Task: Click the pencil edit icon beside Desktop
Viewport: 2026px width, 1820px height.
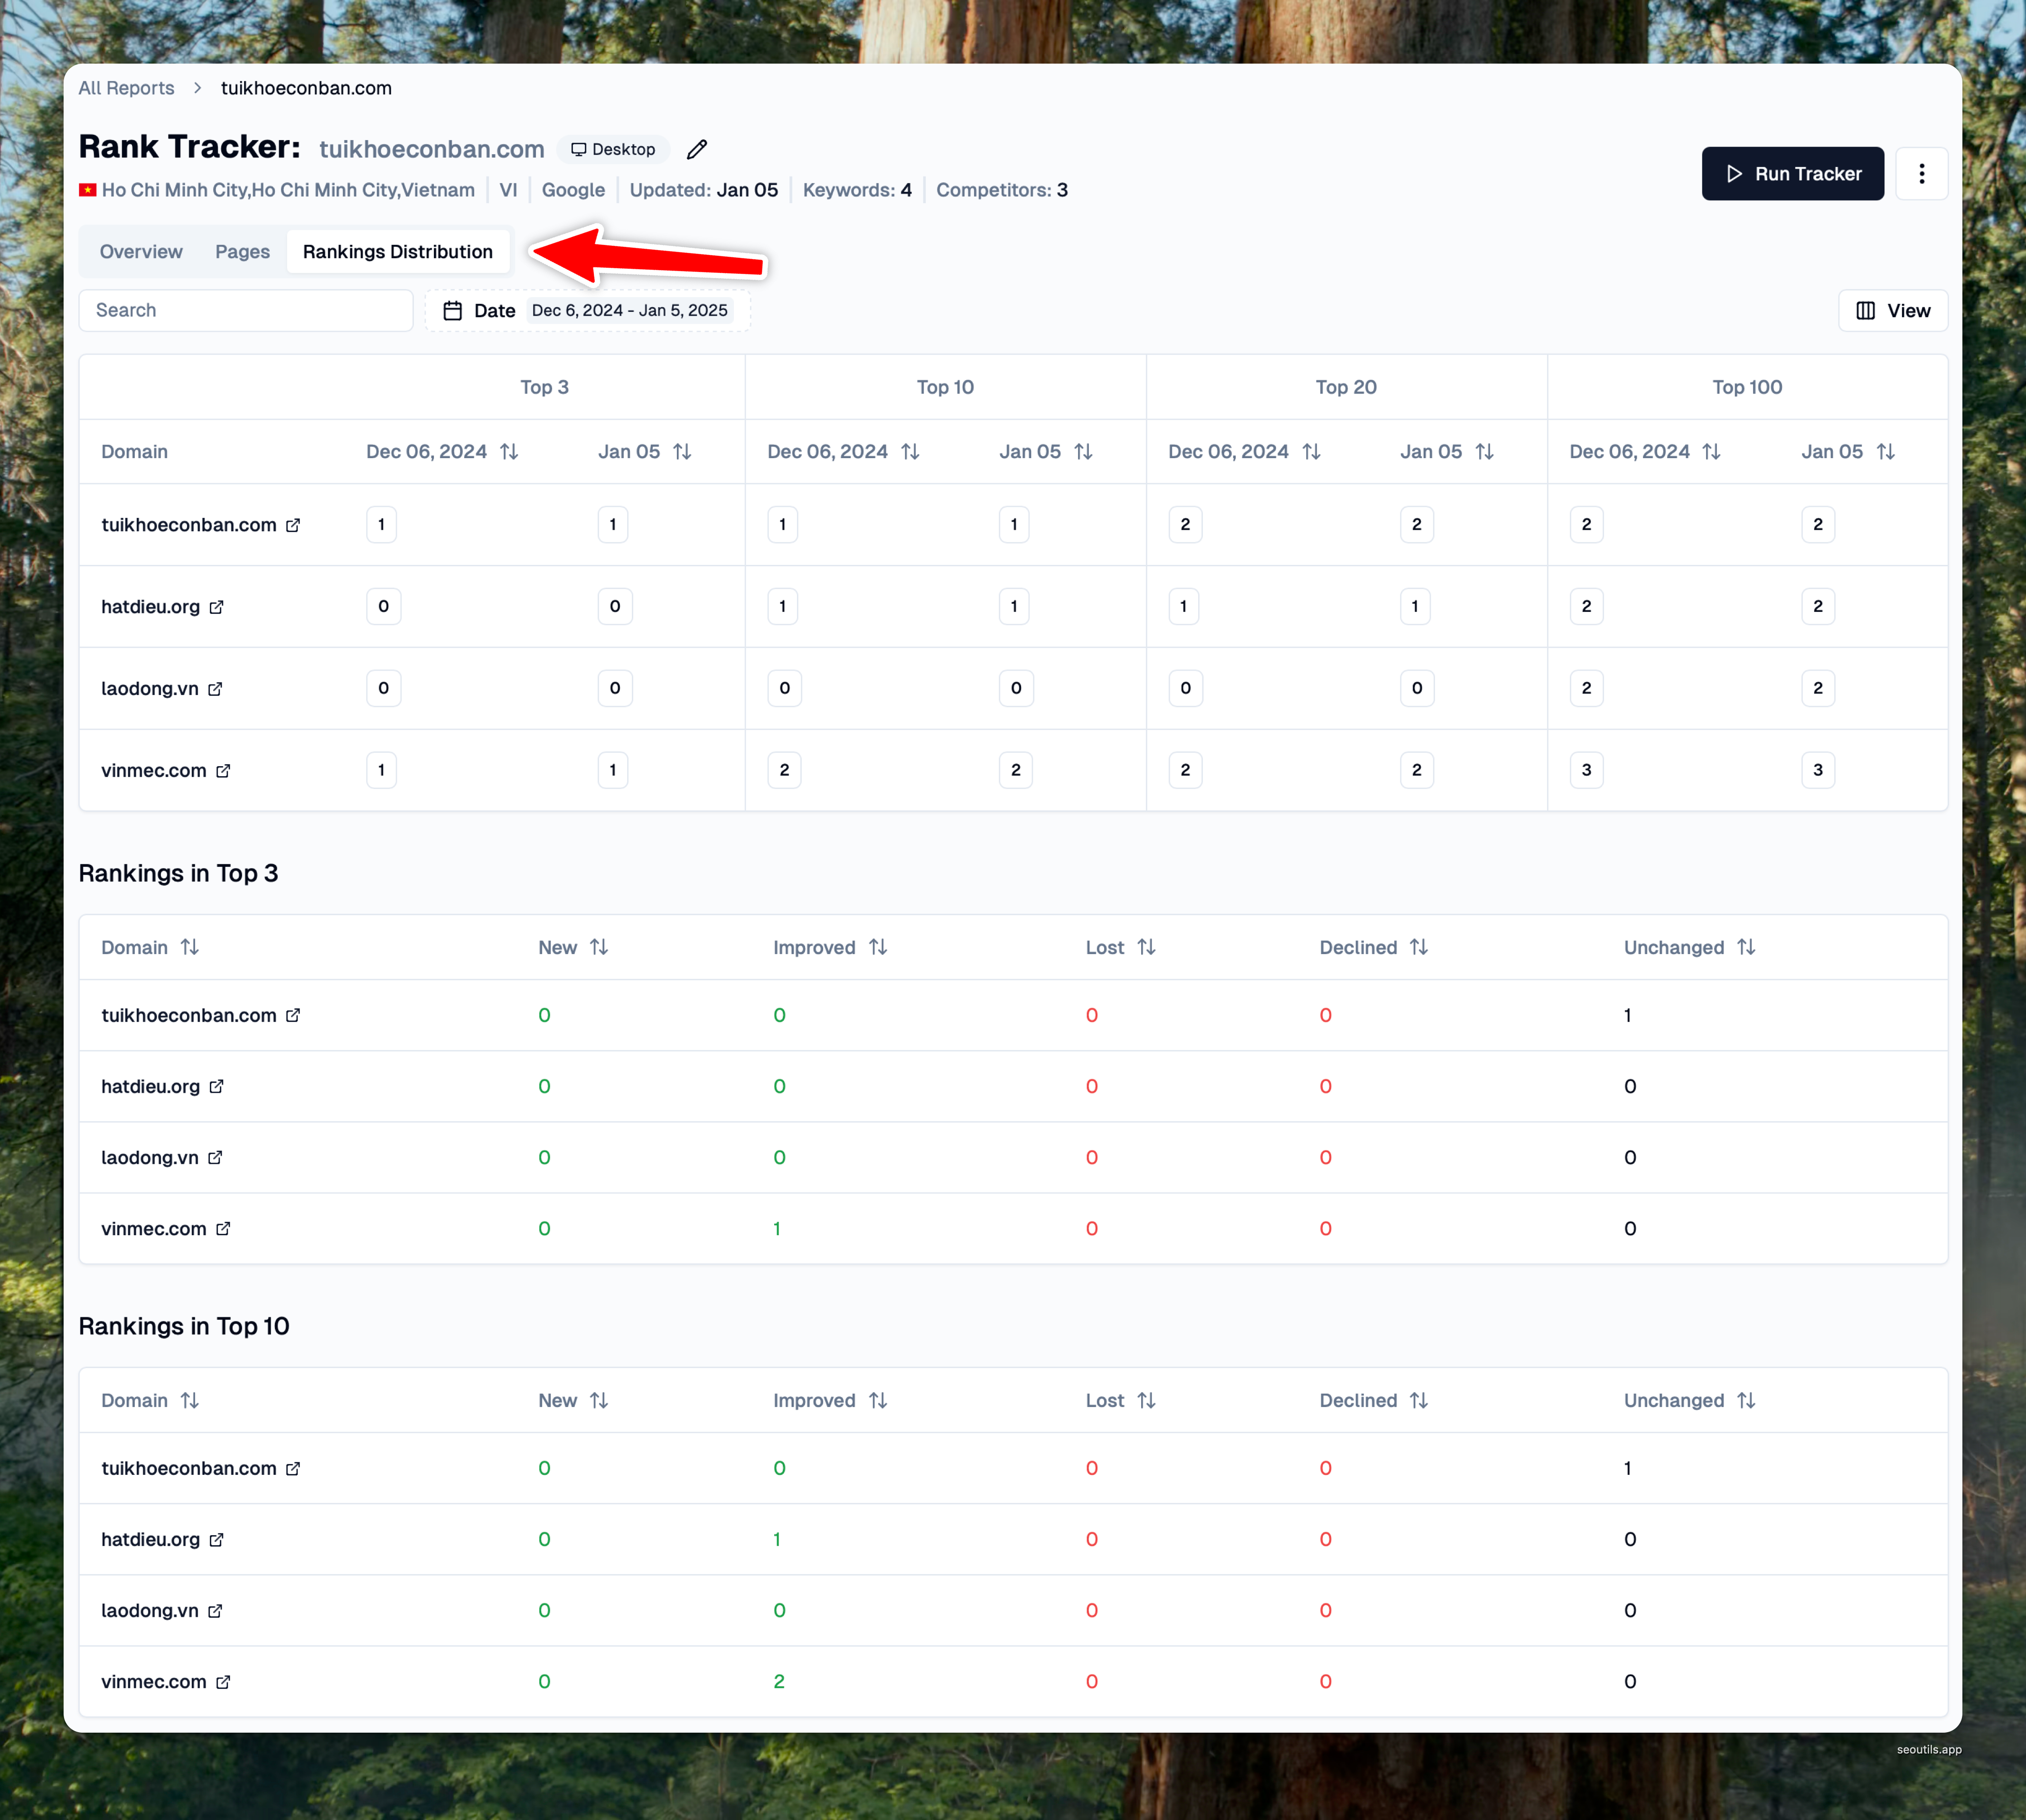Action: pos(697,149)
